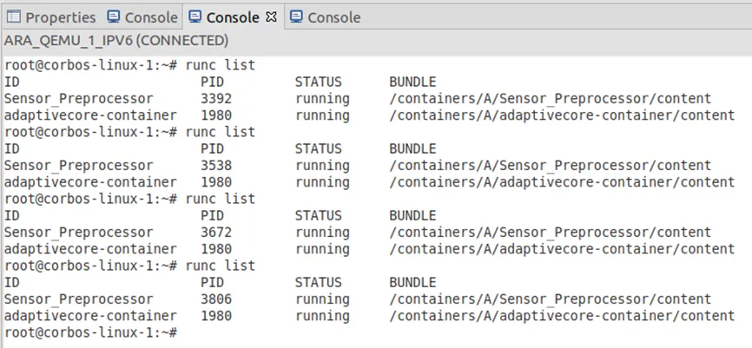Click the last adaptivecore-container bundle path
The image size is (752, 348).
[x=561, y=316]
